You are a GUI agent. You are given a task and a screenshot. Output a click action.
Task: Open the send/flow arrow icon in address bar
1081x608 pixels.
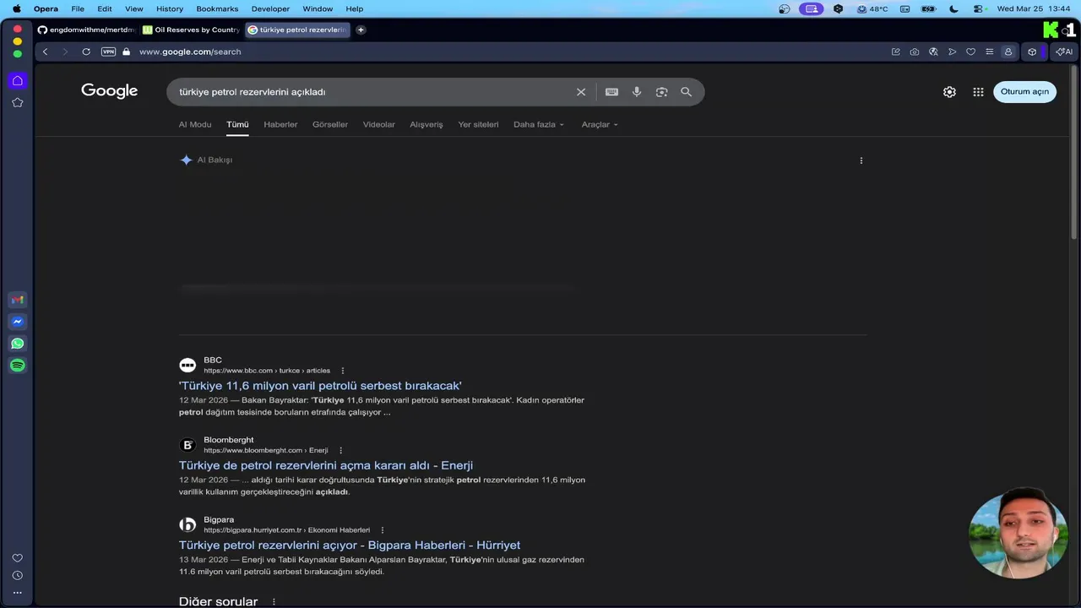click(952, 52)
